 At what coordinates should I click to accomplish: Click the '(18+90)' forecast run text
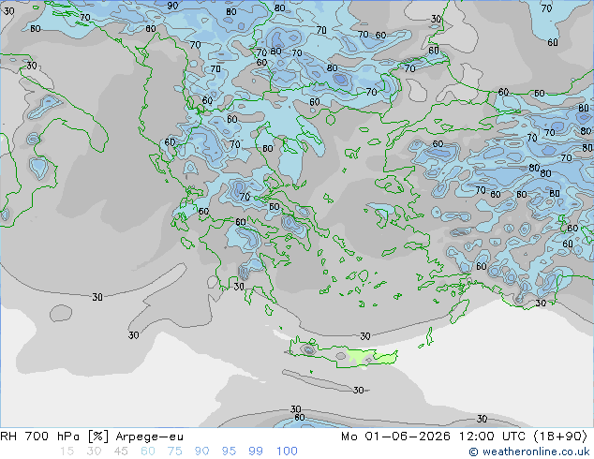[x=560, y=437]
